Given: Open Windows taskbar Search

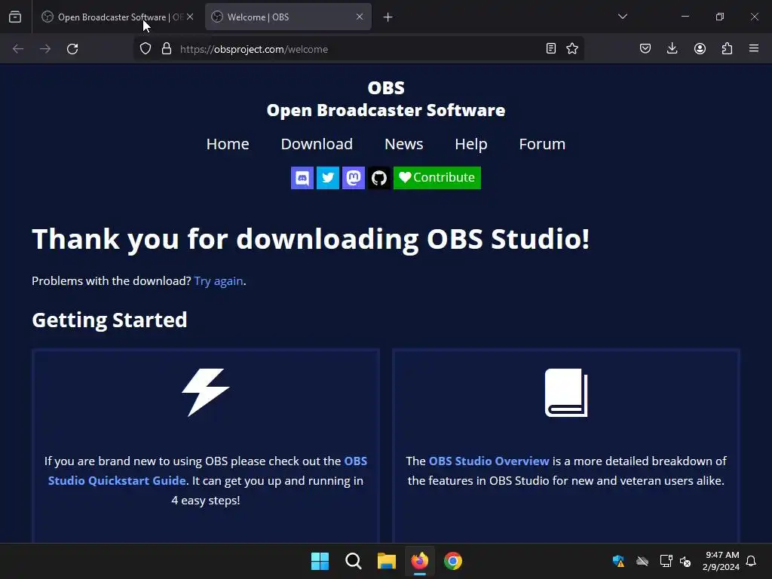Looking at the screenshot, I should pos(353,561).
